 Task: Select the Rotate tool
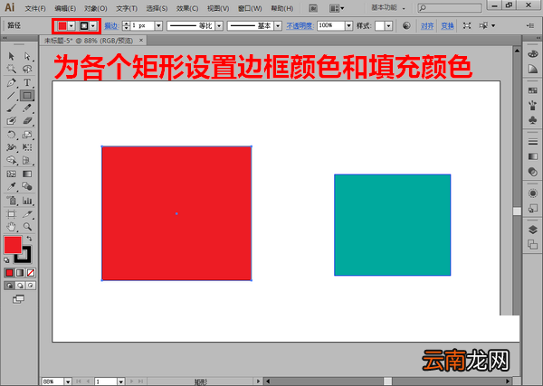(x=11, y=135)
